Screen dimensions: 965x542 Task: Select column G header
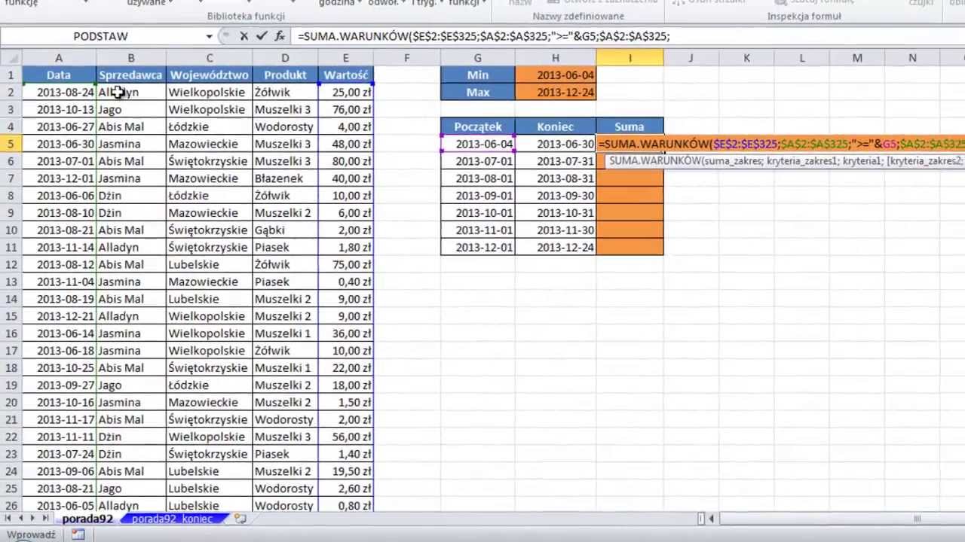[478, 58]
